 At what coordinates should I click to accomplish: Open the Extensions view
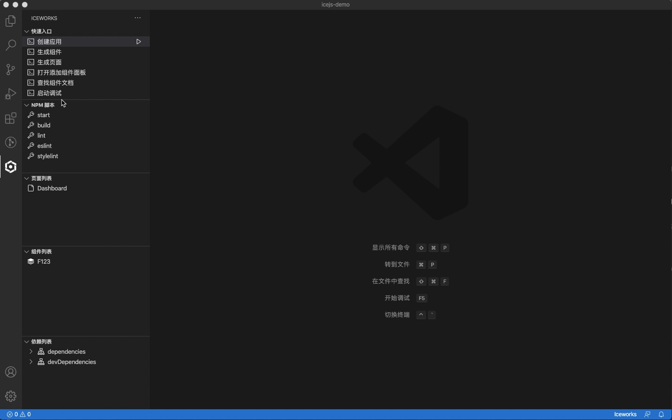click(11, 118)
